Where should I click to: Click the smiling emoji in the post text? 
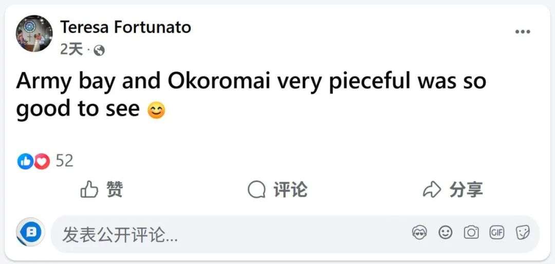[156, 111]
